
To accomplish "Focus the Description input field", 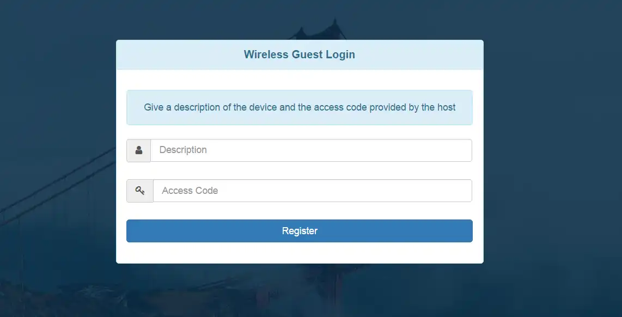I will click(310, 150).
